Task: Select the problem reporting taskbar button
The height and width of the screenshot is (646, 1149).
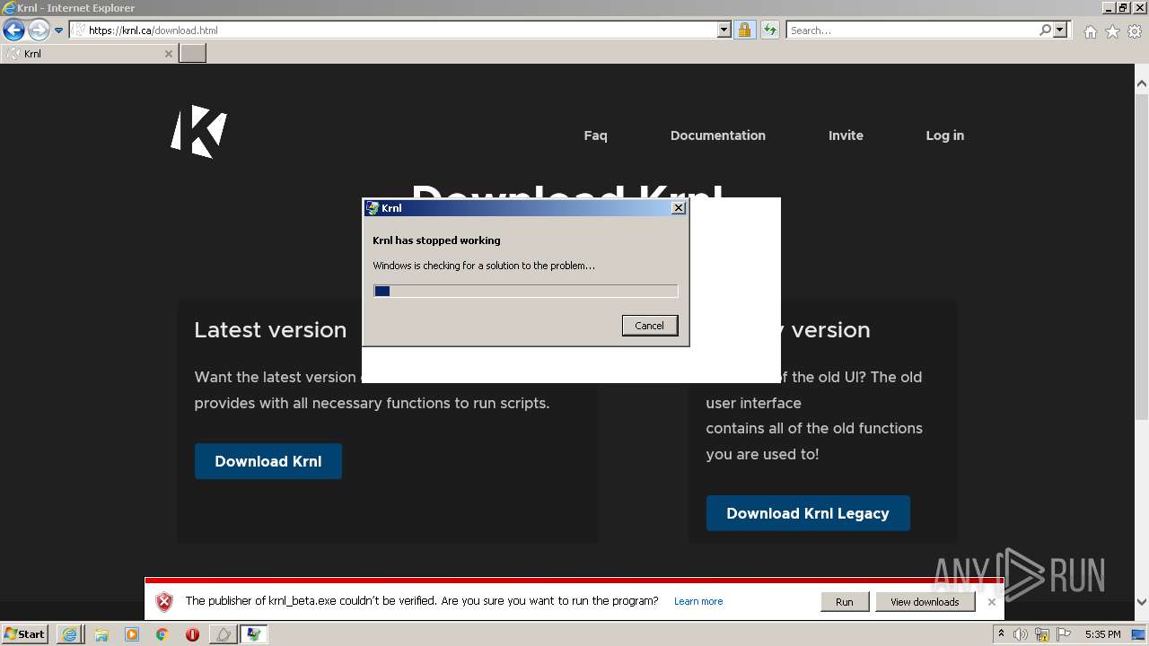Action: click(254, 634)
